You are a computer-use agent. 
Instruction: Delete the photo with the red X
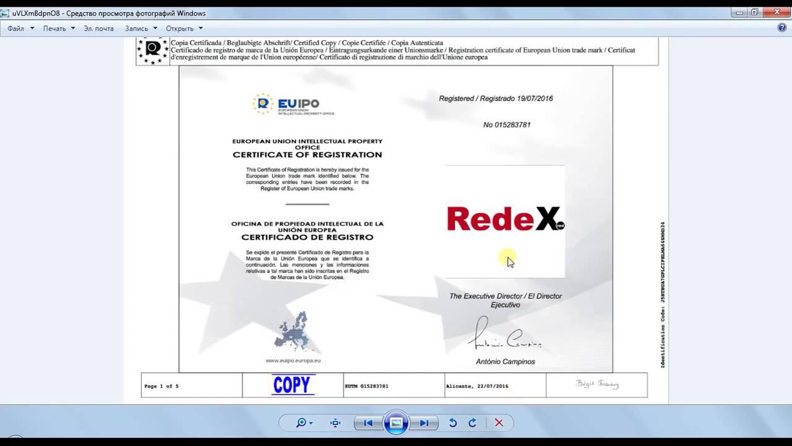point(499,423)
